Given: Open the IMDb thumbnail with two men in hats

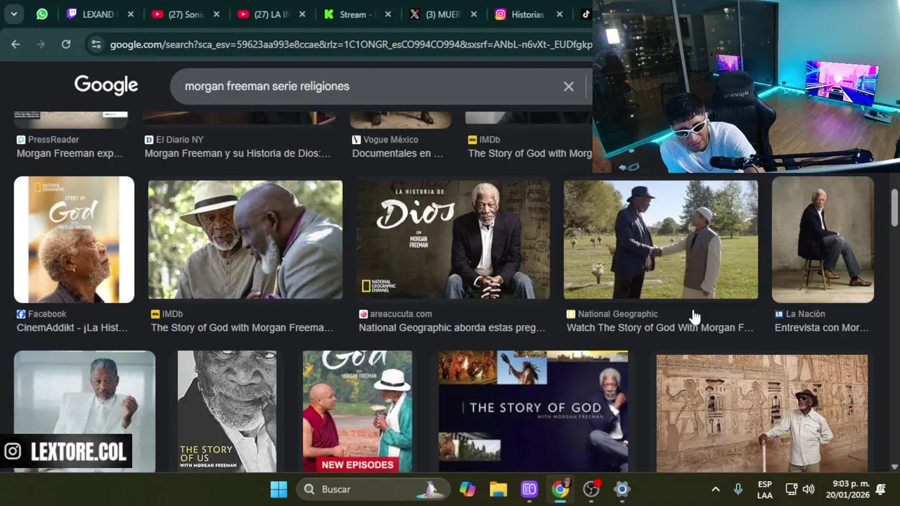Looking at the screenshot, I should [245, 240].
